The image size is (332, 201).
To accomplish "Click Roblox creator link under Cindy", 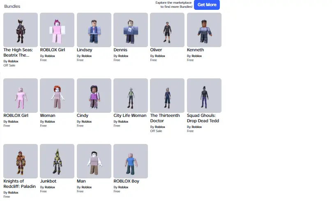I will (87, 122).
